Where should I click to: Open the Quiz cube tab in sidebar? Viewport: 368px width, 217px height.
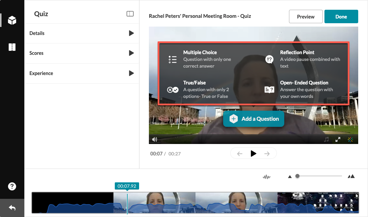click(12, 20)
